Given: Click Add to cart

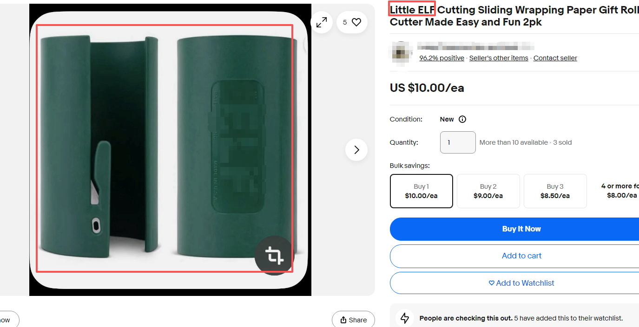Looking at the screenshot, I should [x=521, y=256].
